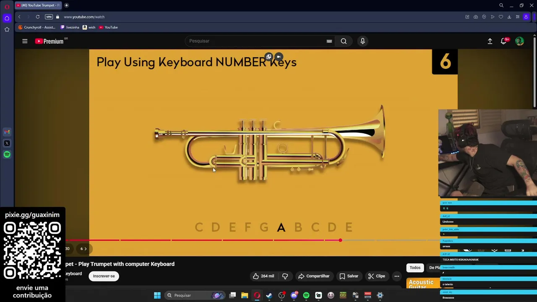Click the Clipe scissors button
Image resolution: width=537 pixels, height=302 pixels.
point(377,276)
